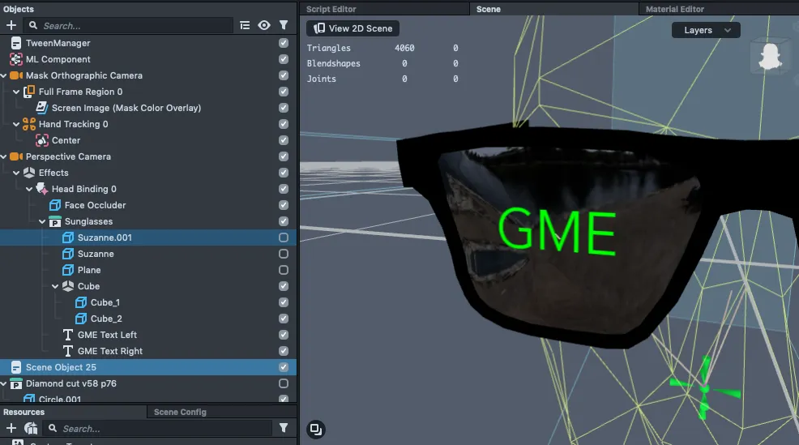Click the Scene Object 25 icon
The width and height of the screenshot is (799, 445).
pos(16,367)
